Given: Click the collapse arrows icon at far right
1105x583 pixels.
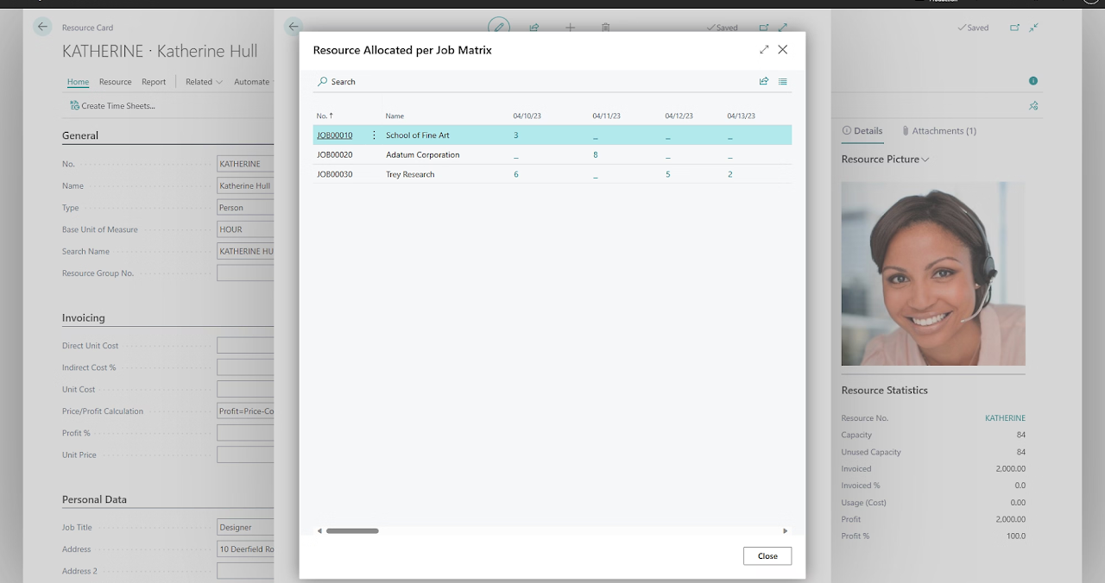Looking at the screenshot, I should pos(1034,28).
